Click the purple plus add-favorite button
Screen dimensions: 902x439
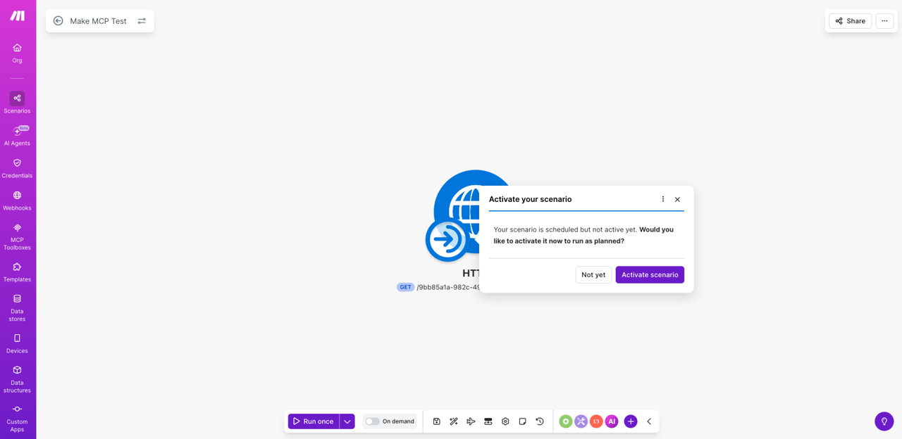pyautogui.click(x=631, y=421)
